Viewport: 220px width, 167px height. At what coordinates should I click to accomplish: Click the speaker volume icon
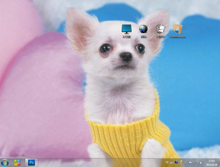point(201,163)
